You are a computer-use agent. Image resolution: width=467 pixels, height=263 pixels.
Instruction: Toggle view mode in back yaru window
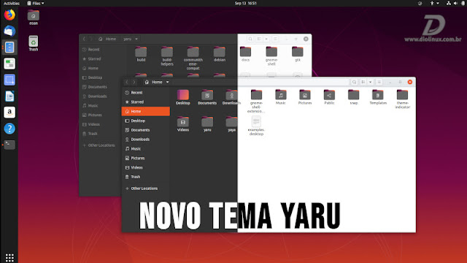click(259, 39)
